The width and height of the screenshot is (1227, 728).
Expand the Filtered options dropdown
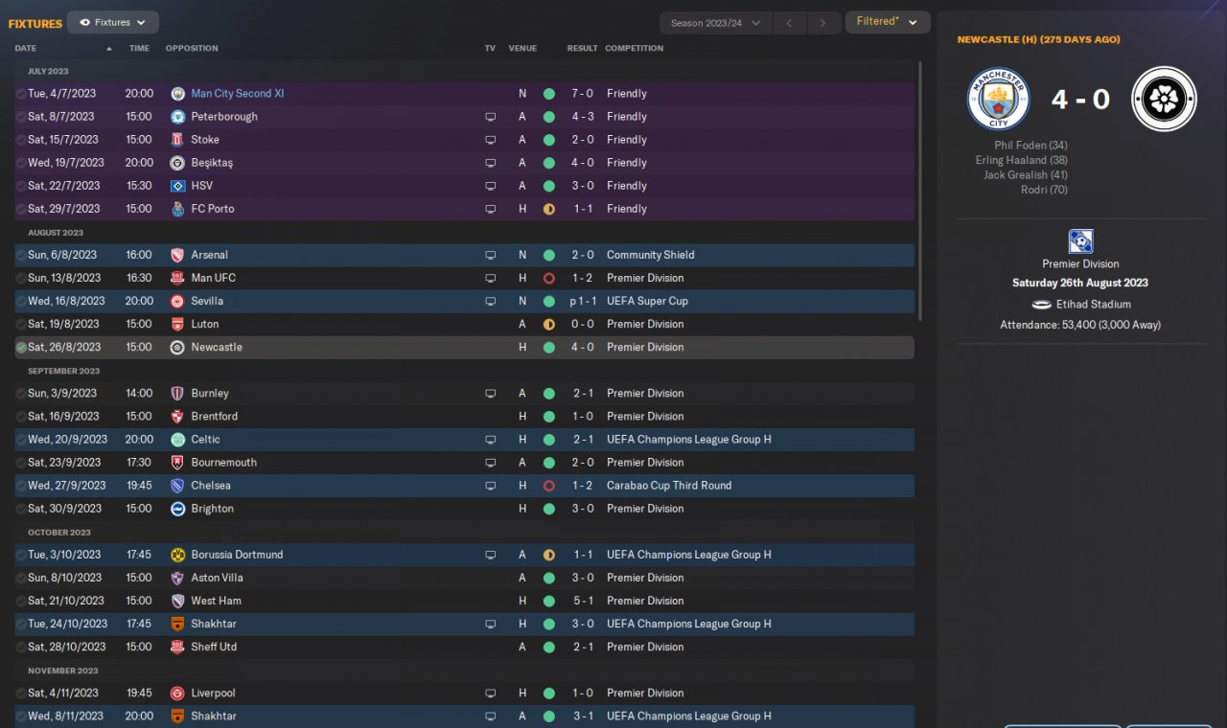point(887,22)
